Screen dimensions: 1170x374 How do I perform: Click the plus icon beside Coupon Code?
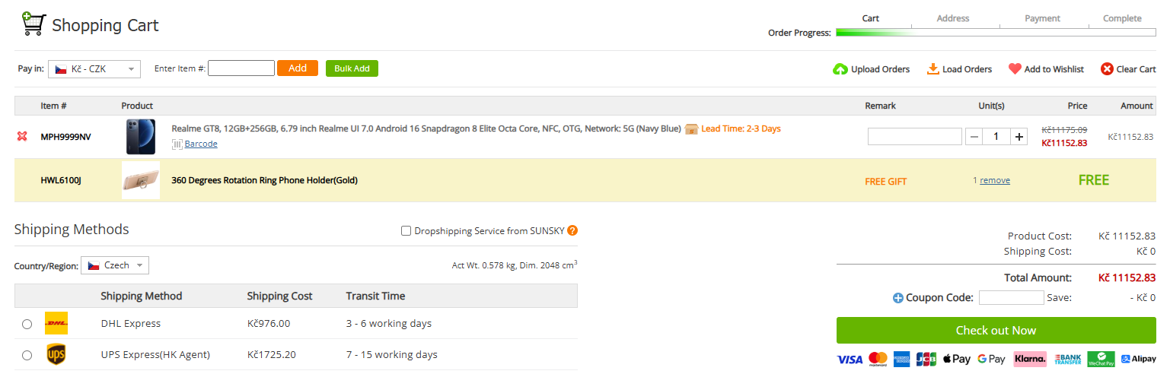(x=898, y=298)
